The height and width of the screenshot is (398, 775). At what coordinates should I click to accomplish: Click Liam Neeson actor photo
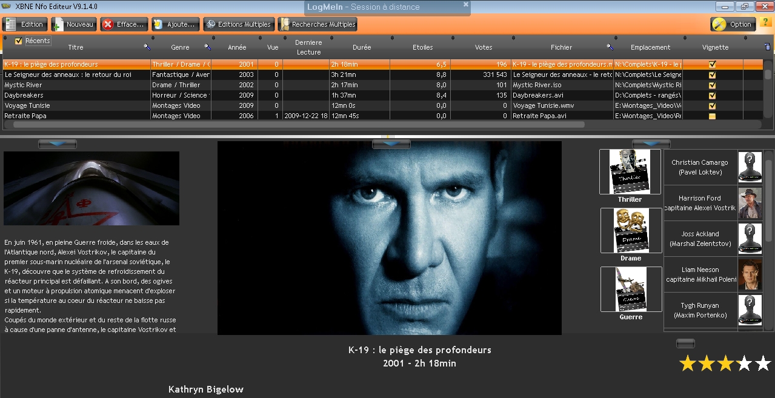pyautogui.click(x=750, y=274)
